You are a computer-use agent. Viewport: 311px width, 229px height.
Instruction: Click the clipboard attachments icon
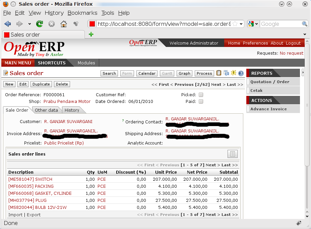(x=219, y=73)
